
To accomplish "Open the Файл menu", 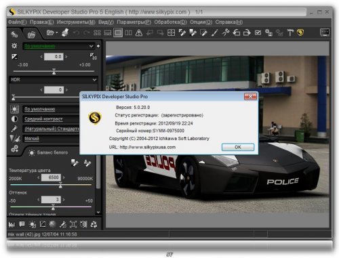I will coord(18,22).
